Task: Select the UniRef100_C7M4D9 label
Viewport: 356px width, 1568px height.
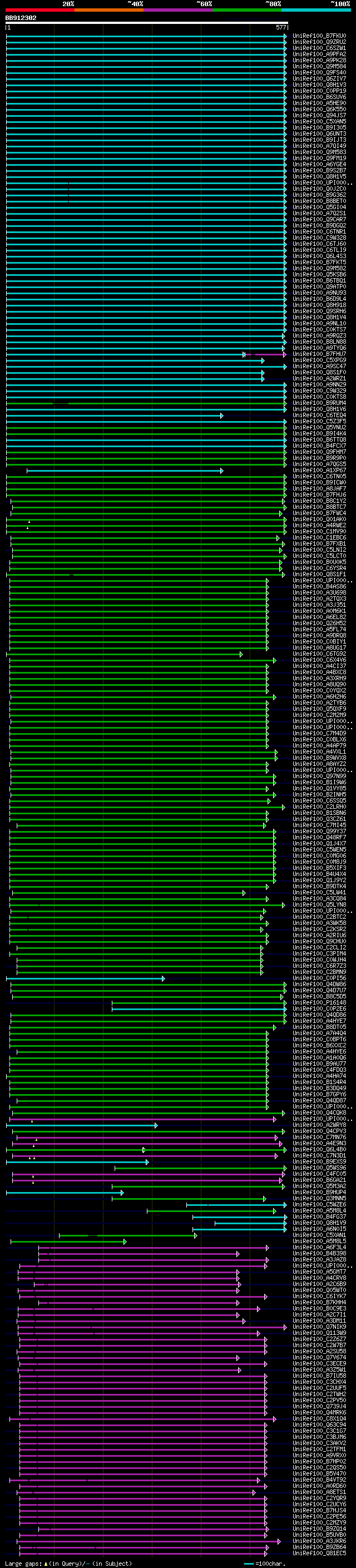Action: (x=319, y=734)
